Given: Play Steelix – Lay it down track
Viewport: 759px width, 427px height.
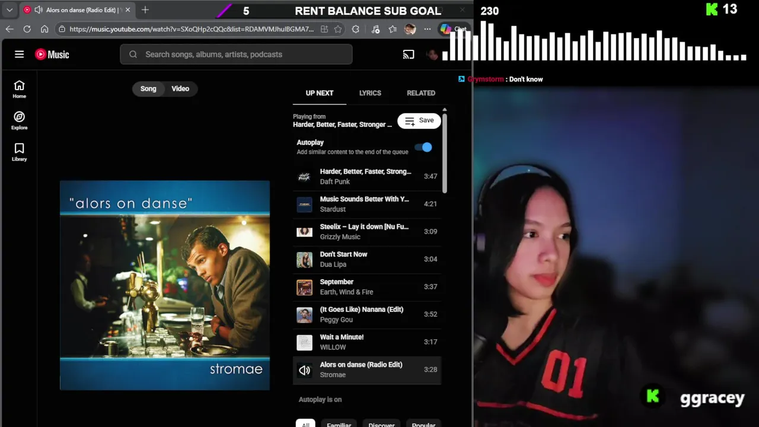Looking at the screenshot, I should 367,231.
